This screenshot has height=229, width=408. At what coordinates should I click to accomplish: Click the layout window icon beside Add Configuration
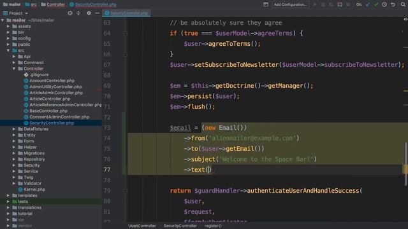click(x=265, y=4)
